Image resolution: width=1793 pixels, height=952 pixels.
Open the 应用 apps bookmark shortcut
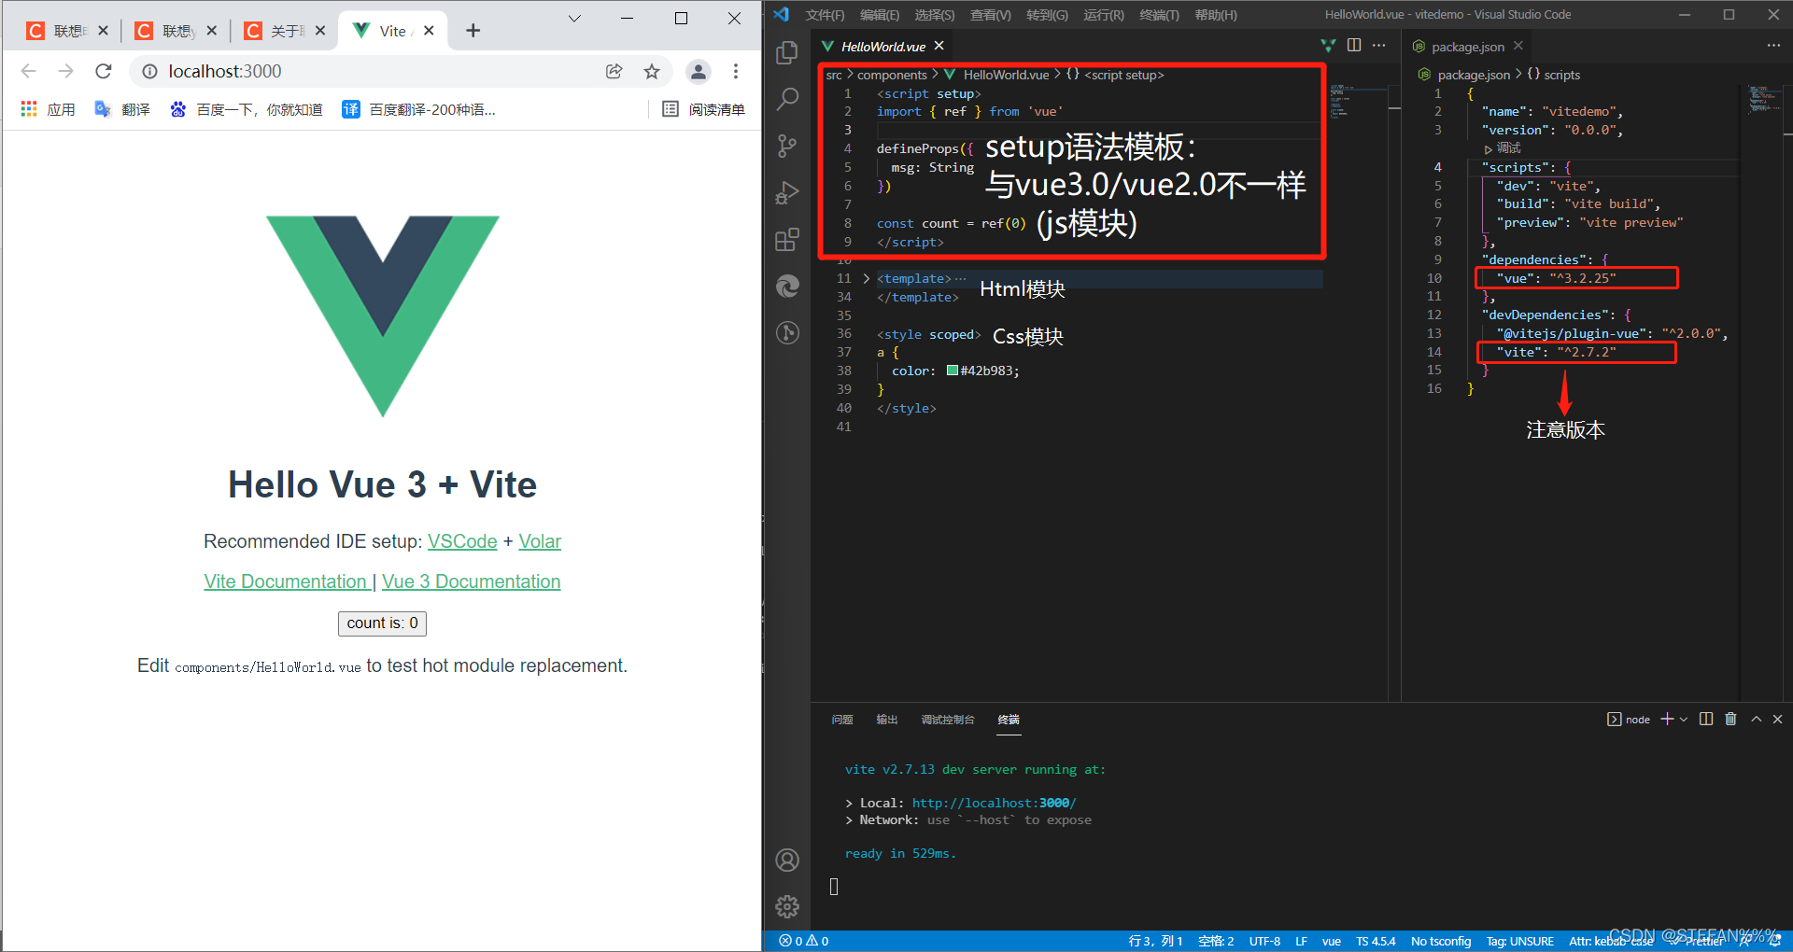[x=48, y=109]
